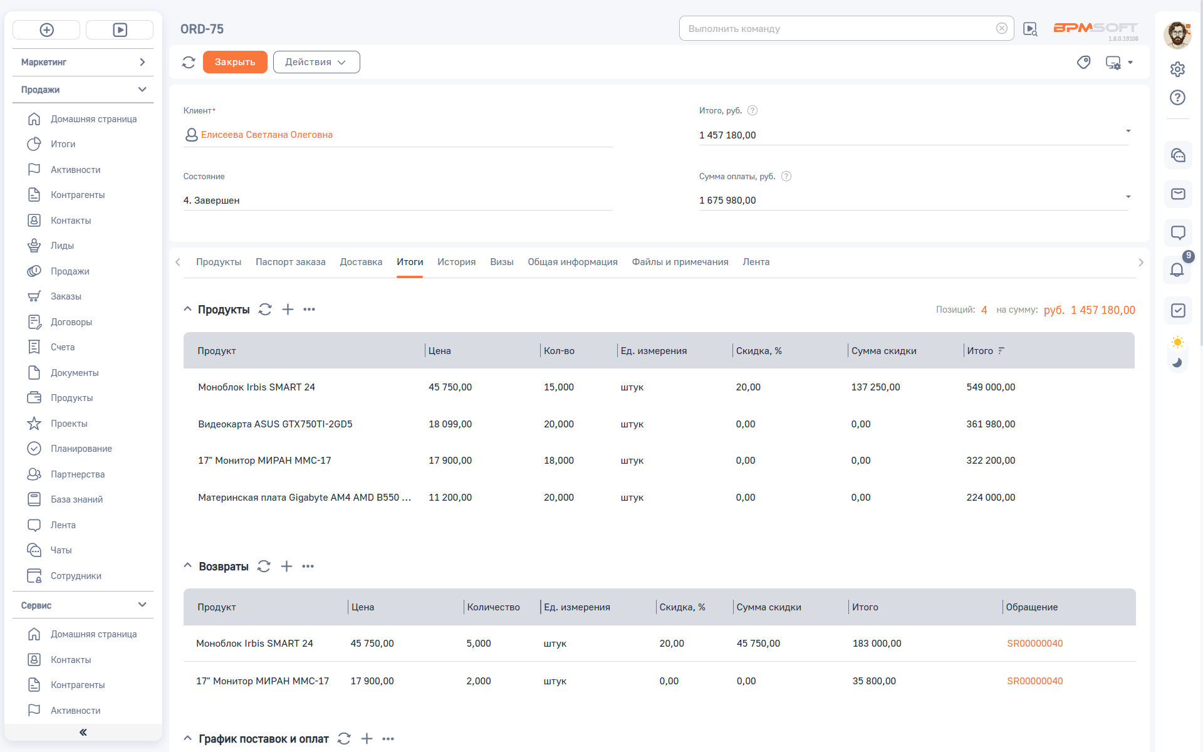Open client link Елисеева Светлана Олеговна
This screenshot has width=1203, height=752.
pyautogui.click(x=266, y=135)
